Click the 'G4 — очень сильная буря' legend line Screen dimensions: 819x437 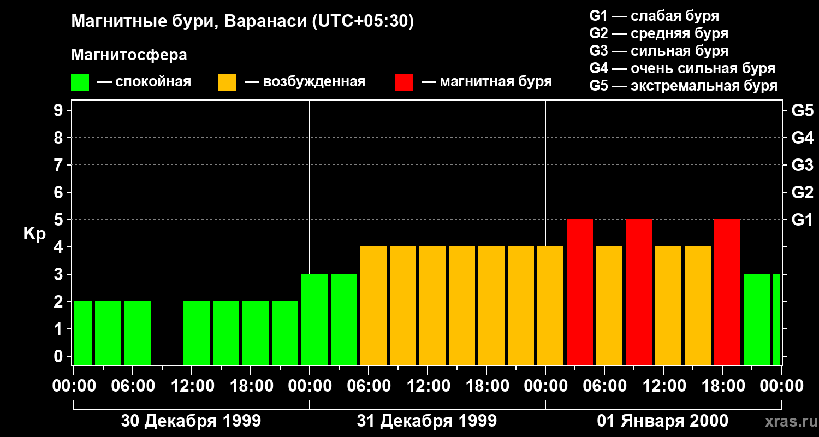(682, 68)
